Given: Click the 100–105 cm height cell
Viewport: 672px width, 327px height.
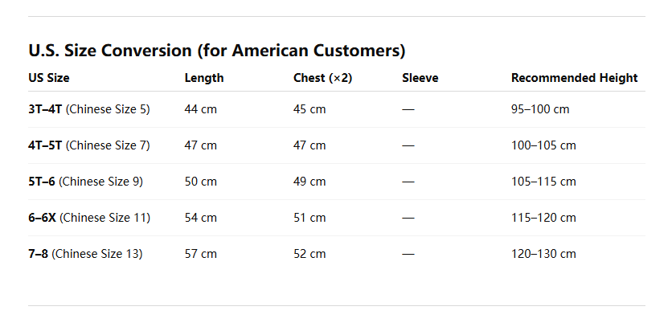Looking at the screenshot, I should [x=543, y=145].
